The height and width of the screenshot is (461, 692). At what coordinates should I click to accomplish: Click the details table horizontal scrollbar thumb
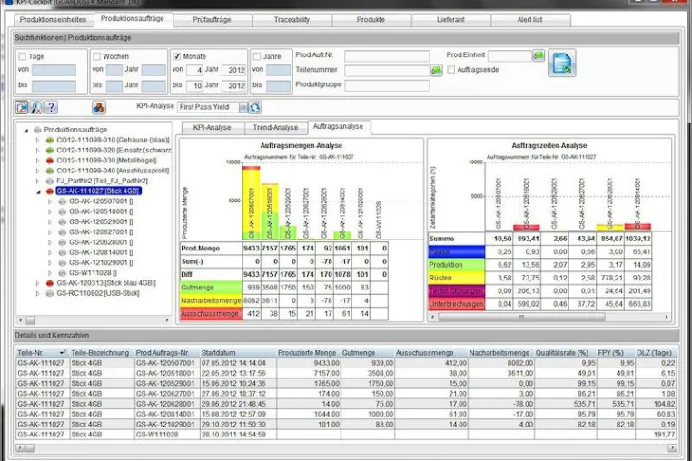tap(30, 448)
